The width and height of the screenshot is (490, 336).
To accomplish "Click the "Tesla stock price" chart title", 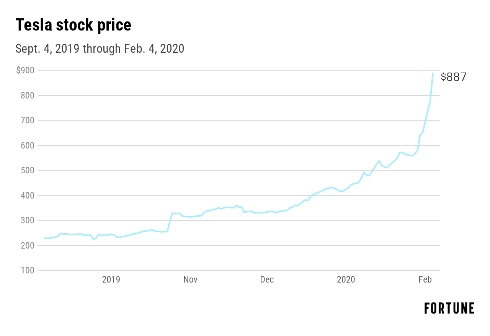I will 73,25.
